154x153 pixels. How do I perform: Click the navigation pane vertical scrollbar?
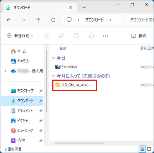[x=46, y=81]
